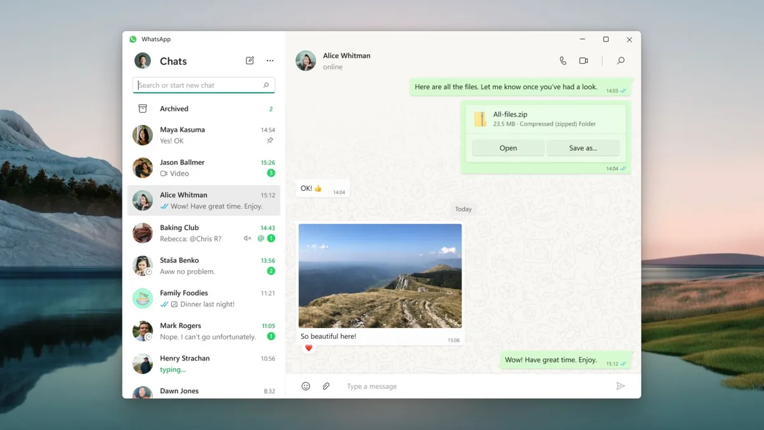Open the Archived chats folder
This screenshot has height=430, width=764.
click(174, 109)
